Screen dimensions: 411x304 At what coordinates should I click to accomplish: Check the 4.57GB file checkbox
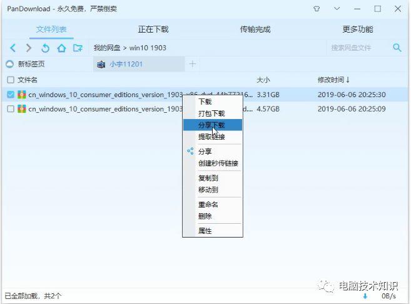11,108
